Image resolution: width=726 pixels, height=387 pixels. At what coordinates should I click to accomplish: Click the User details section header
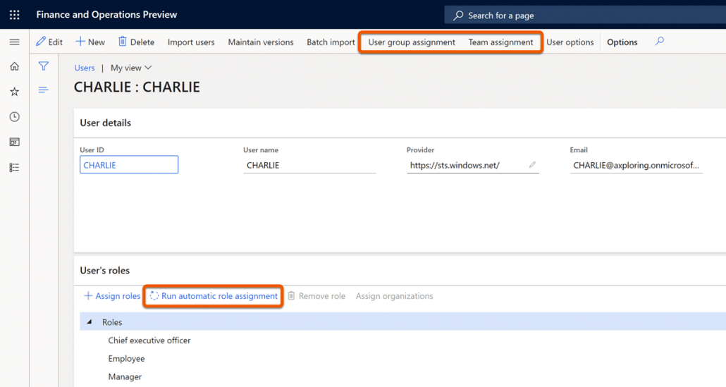tap(105, 123)
